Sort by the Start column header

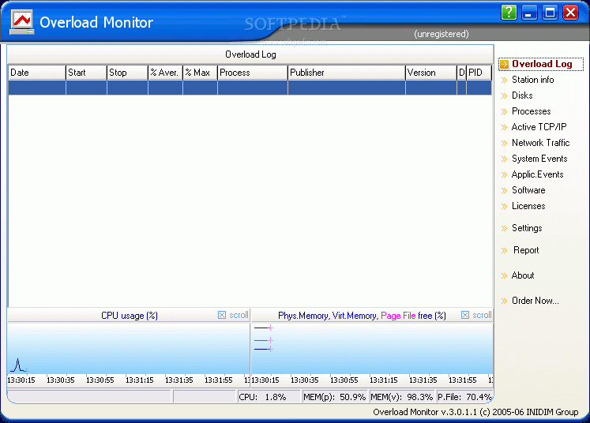[x=87, y=73]
